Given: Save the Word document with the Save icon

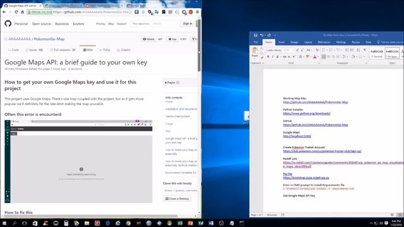Looking at the screenshot, I should pos(255,35).
